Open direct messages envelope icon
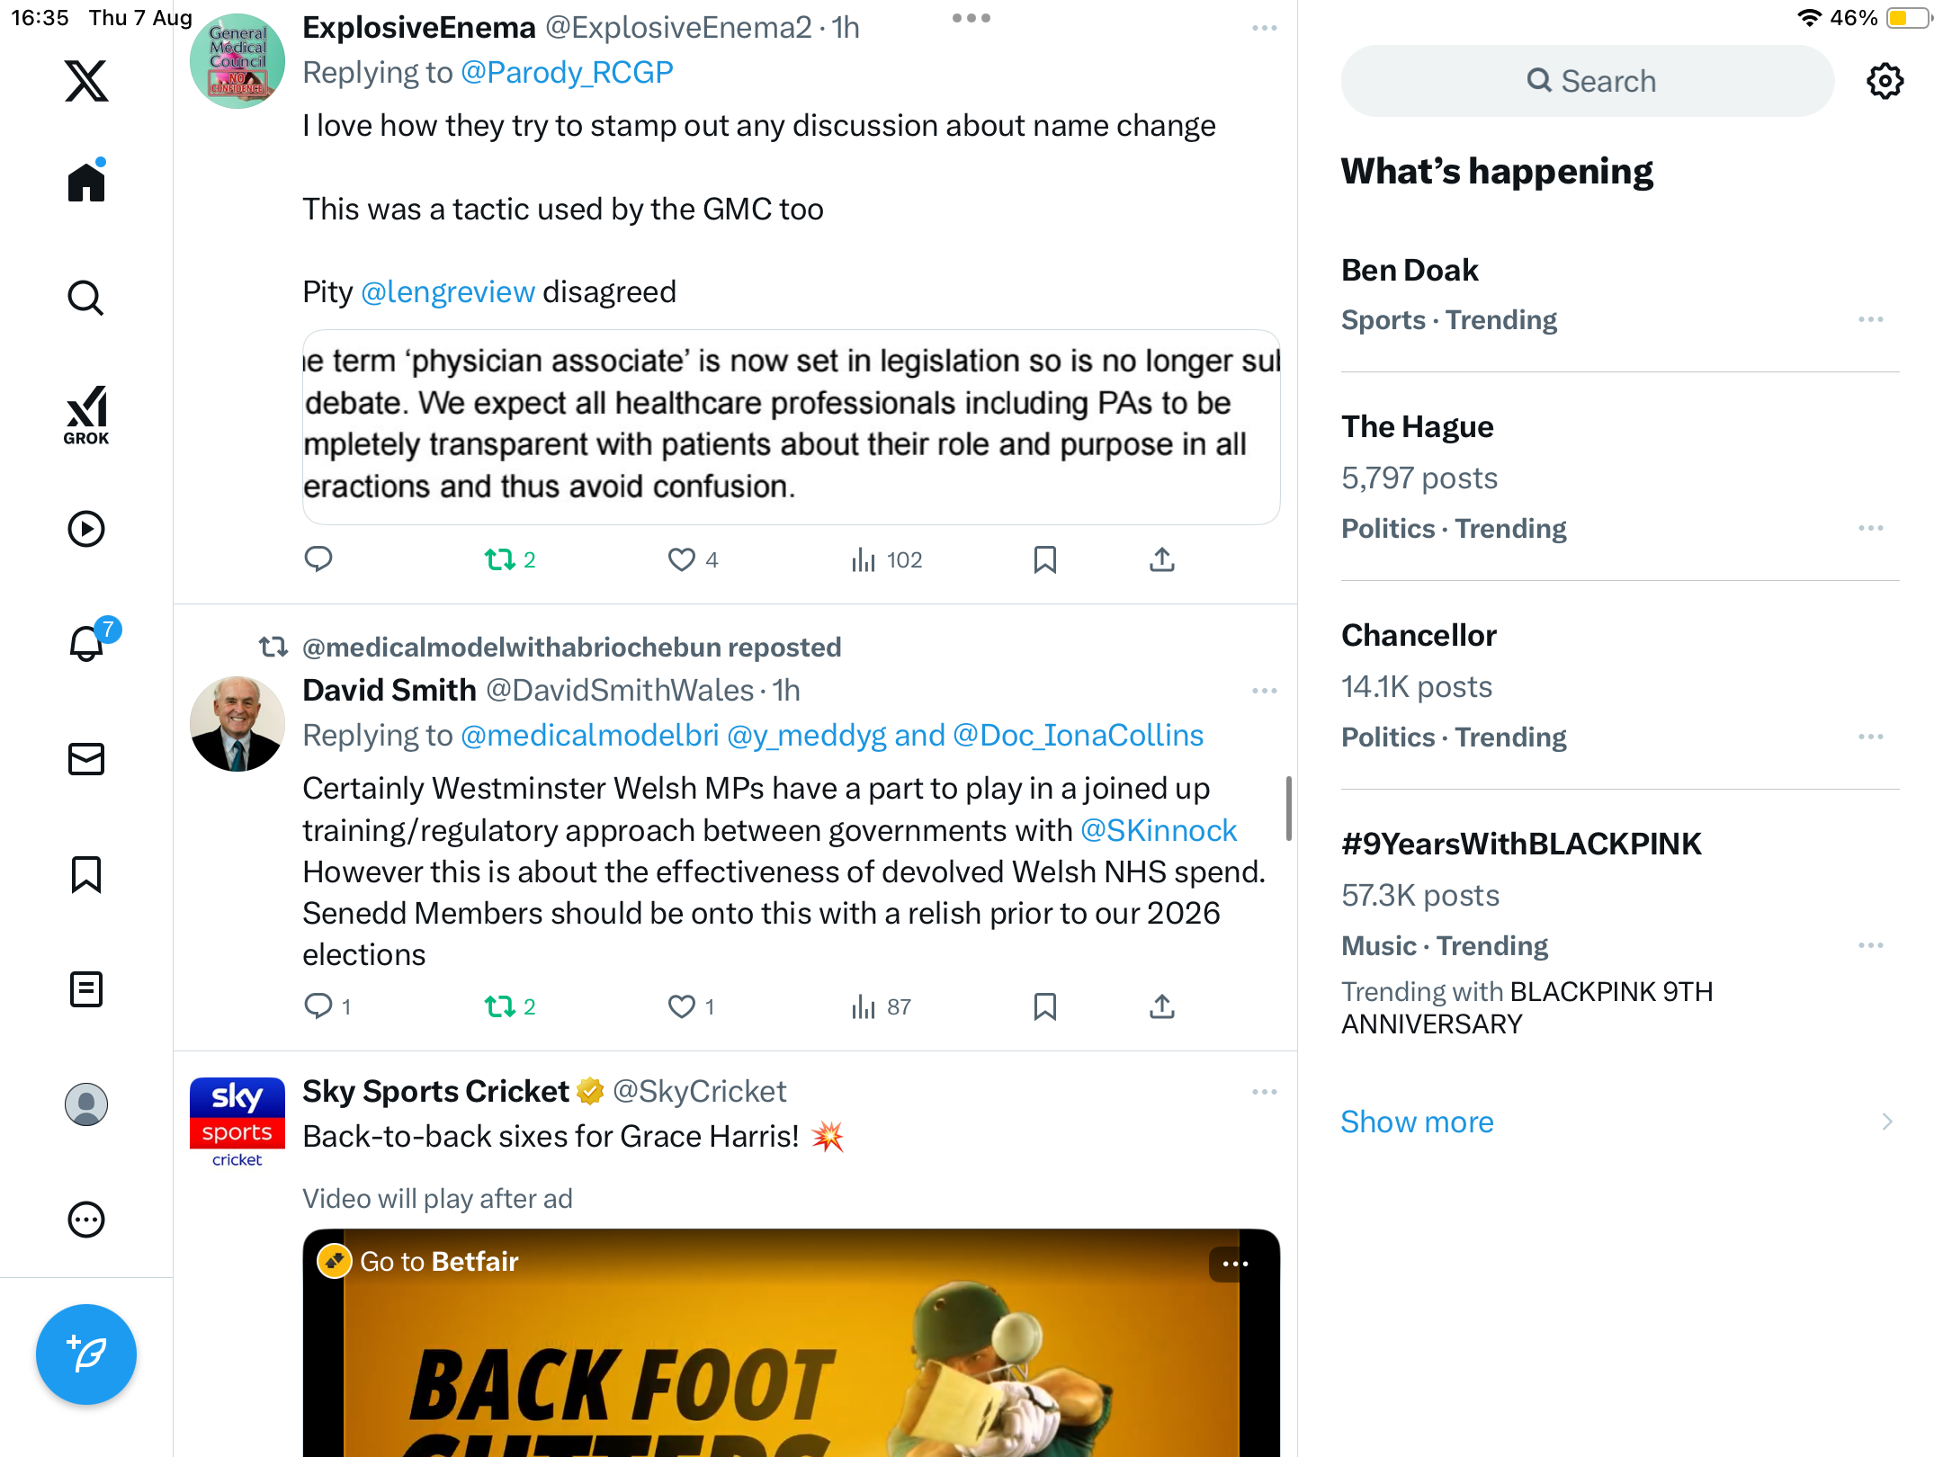This screenshot has width=1943, height=1457. 86,759
